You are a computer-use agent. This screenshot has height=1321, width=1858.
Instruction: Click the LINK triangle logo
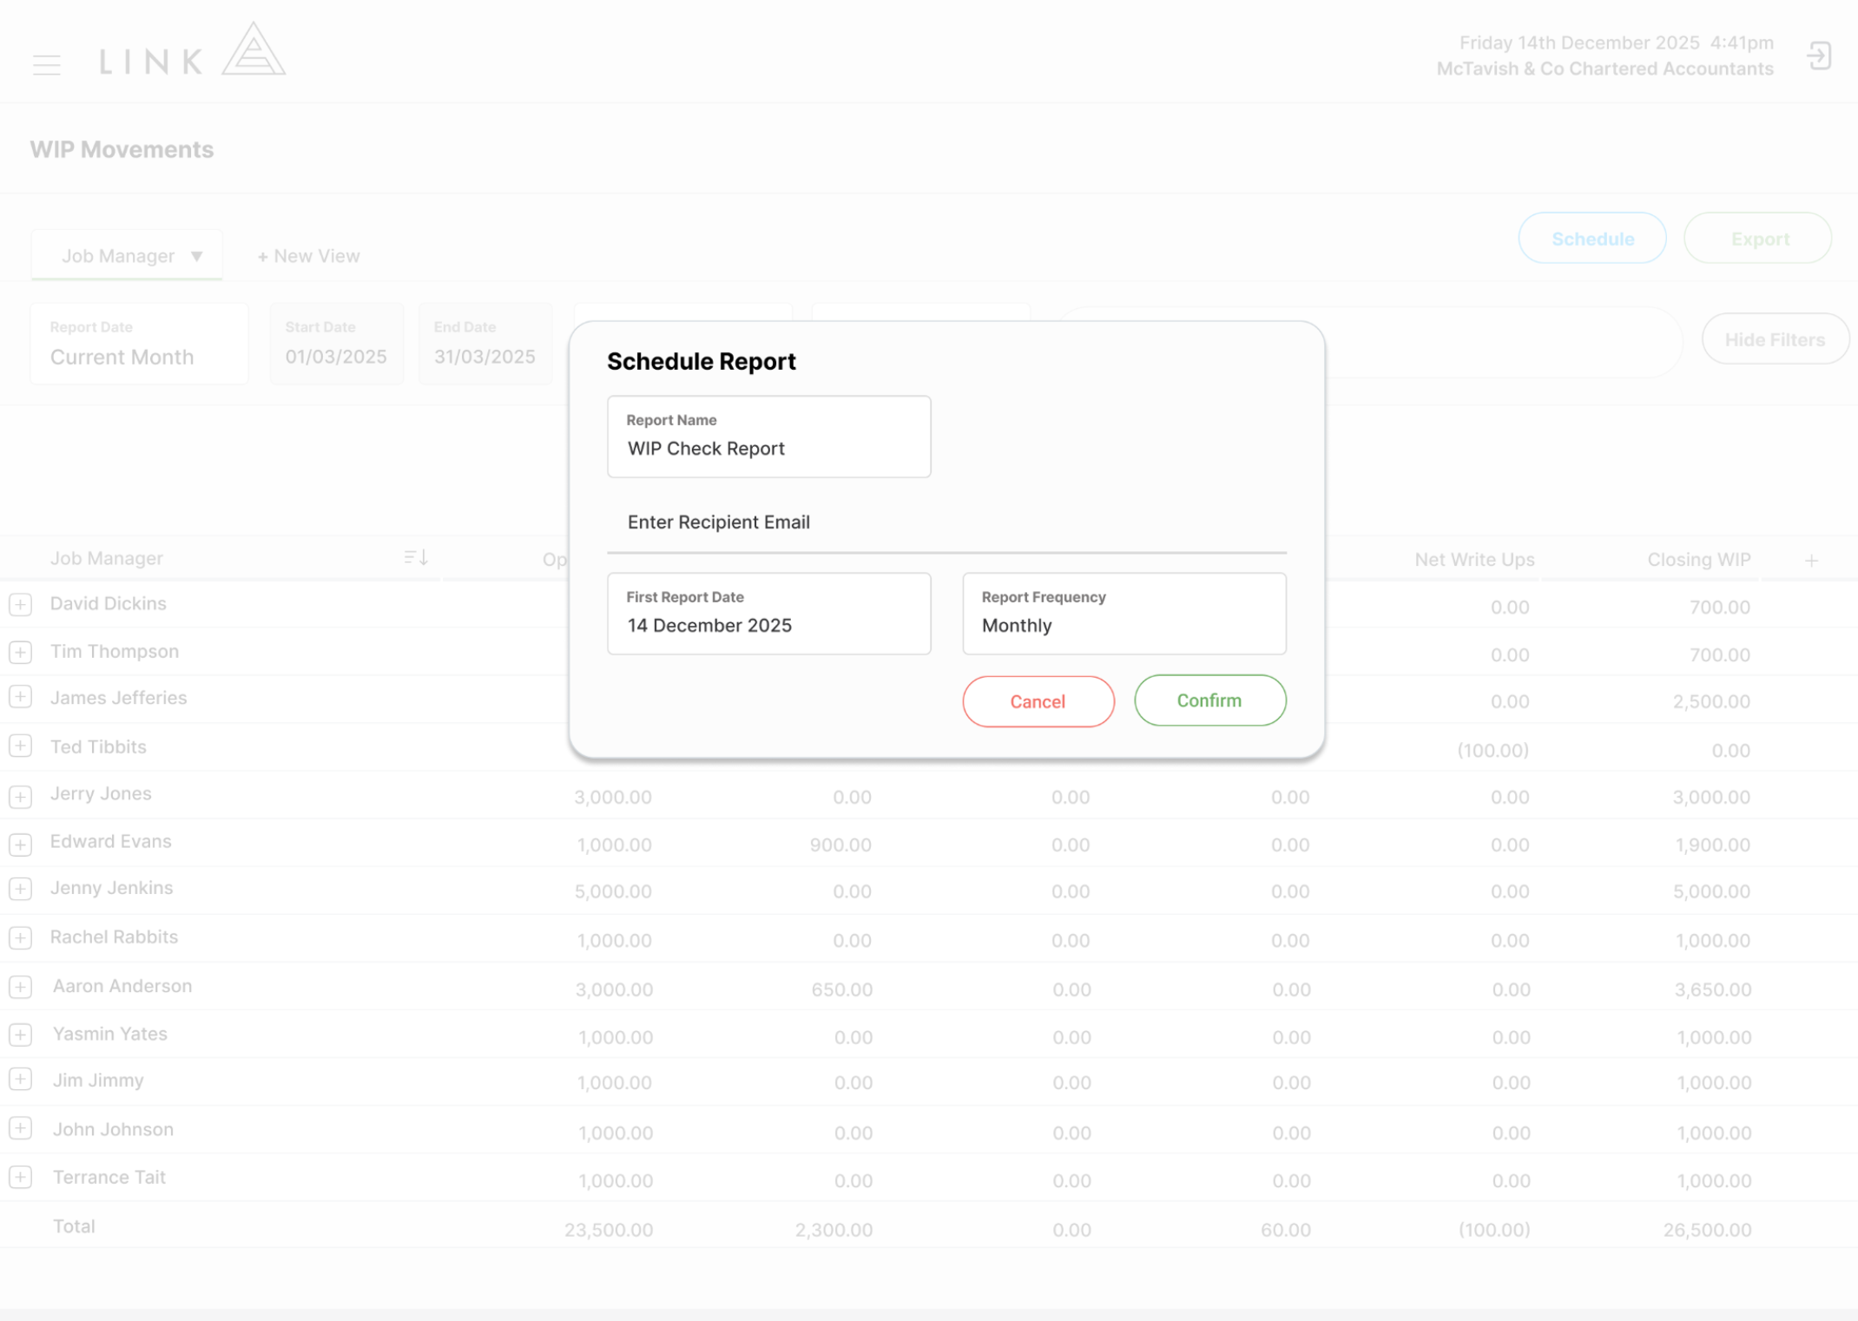253,49
